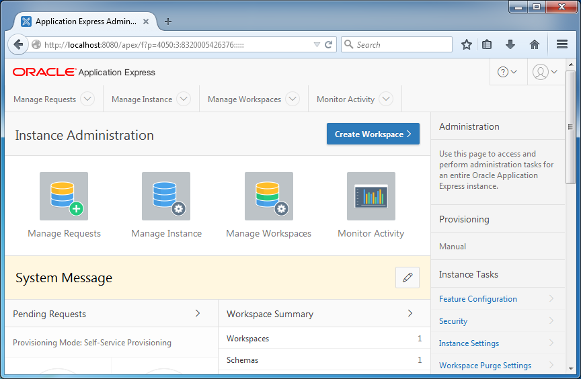Open the Help menu dropdown
581x379 pixels.
(507, 72)
